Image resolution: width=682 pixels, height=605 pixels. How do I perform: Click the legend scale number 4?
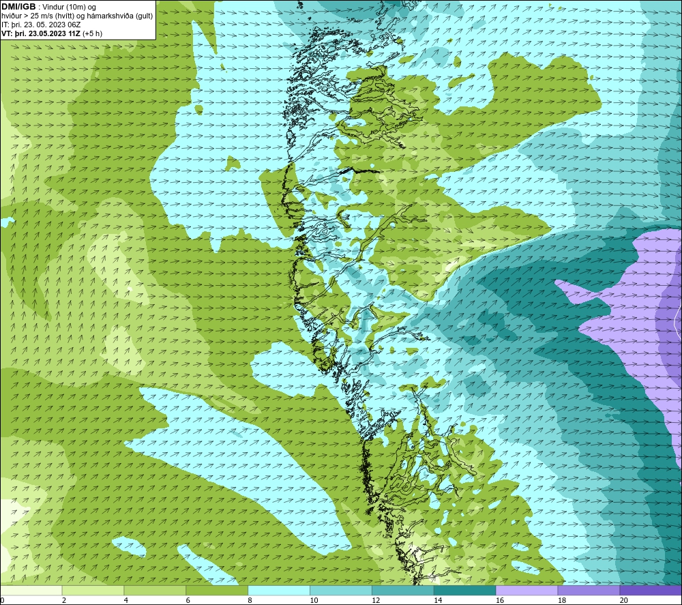click(125, 600)
